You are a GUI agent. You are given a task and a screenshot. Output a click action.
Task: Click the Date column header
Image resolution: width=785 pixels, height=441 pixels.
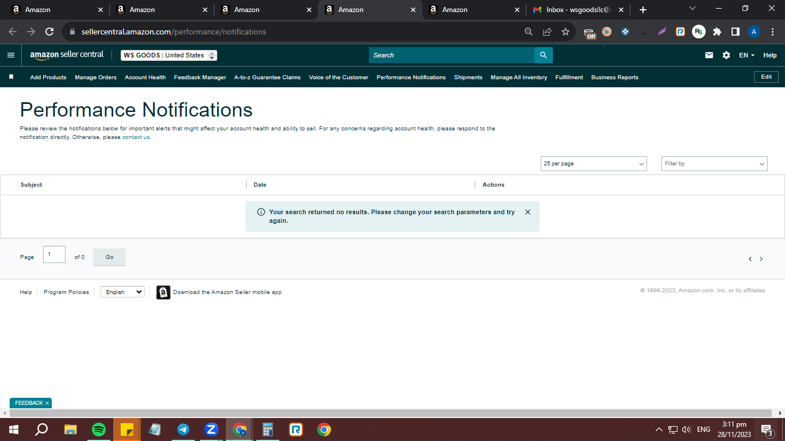(260, 185)
